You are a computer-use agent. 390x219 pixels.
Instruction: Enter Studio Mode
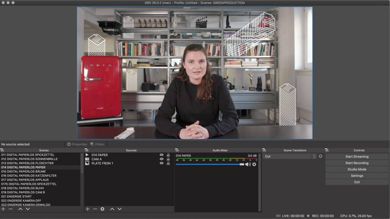[x=357, y=169]
